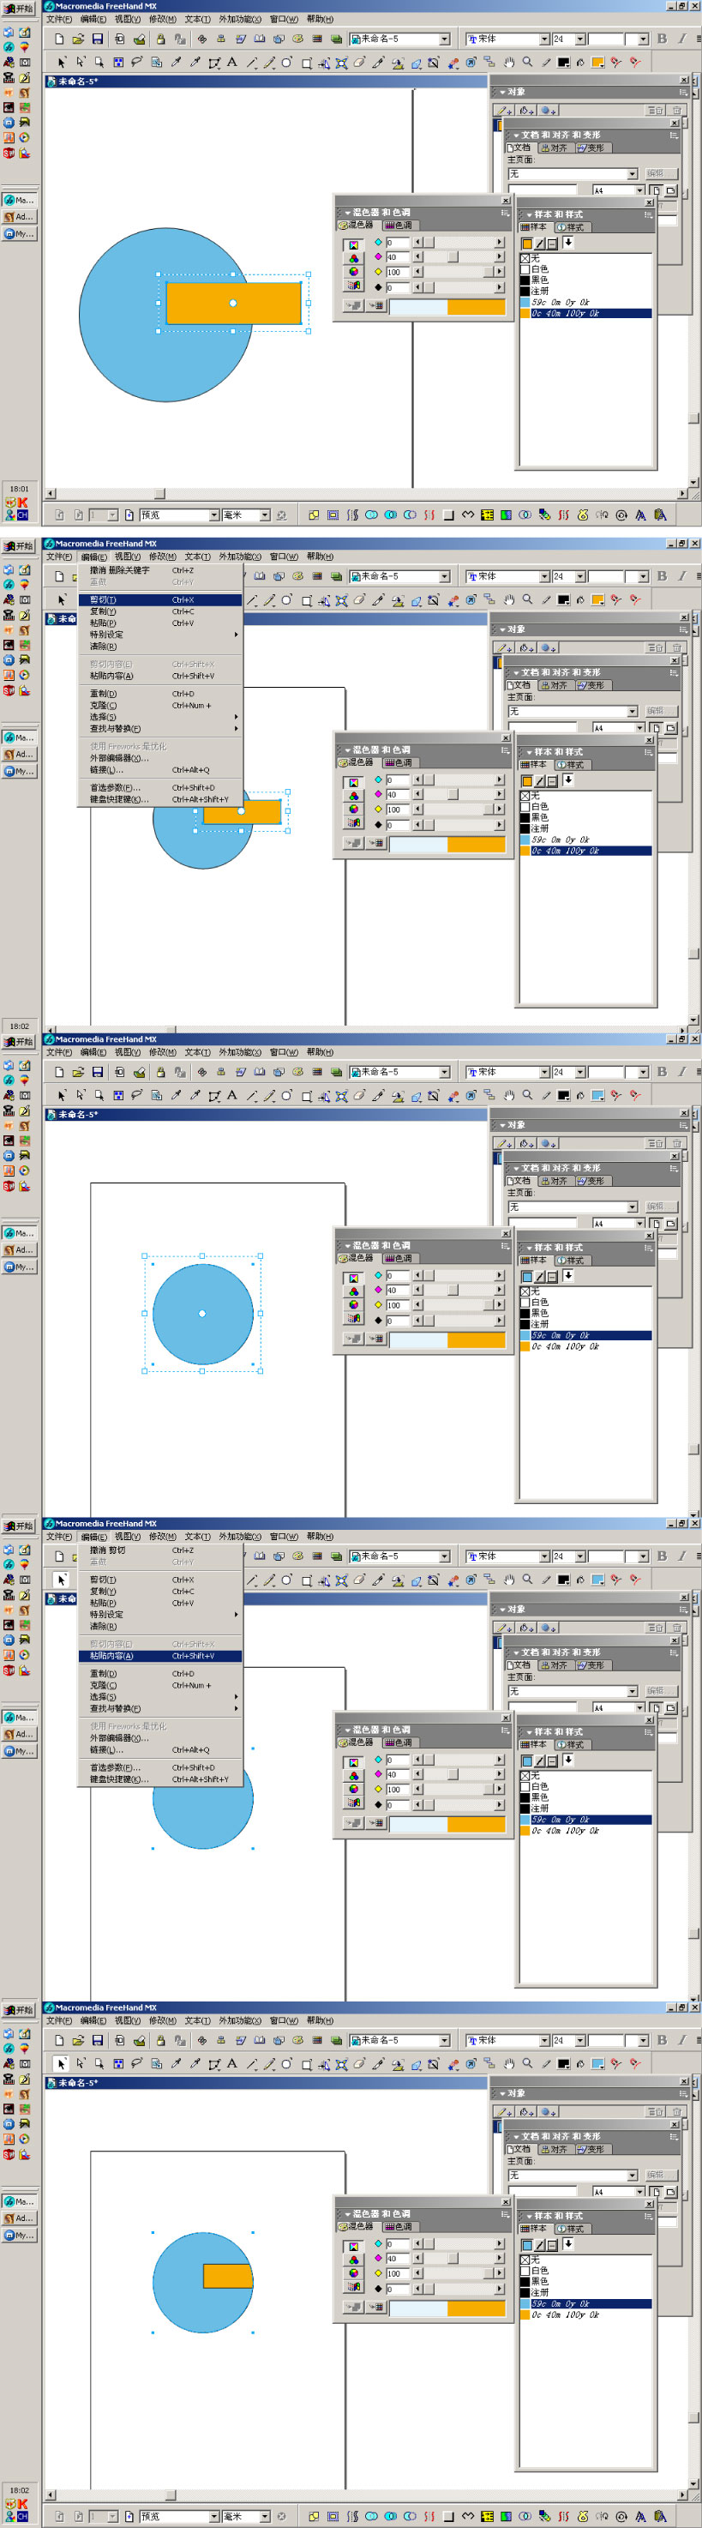The image size is (702, 2528).
Task: Click the magenta slider track in the first screenshot's mixer
Action: click(x=458, y=257)
